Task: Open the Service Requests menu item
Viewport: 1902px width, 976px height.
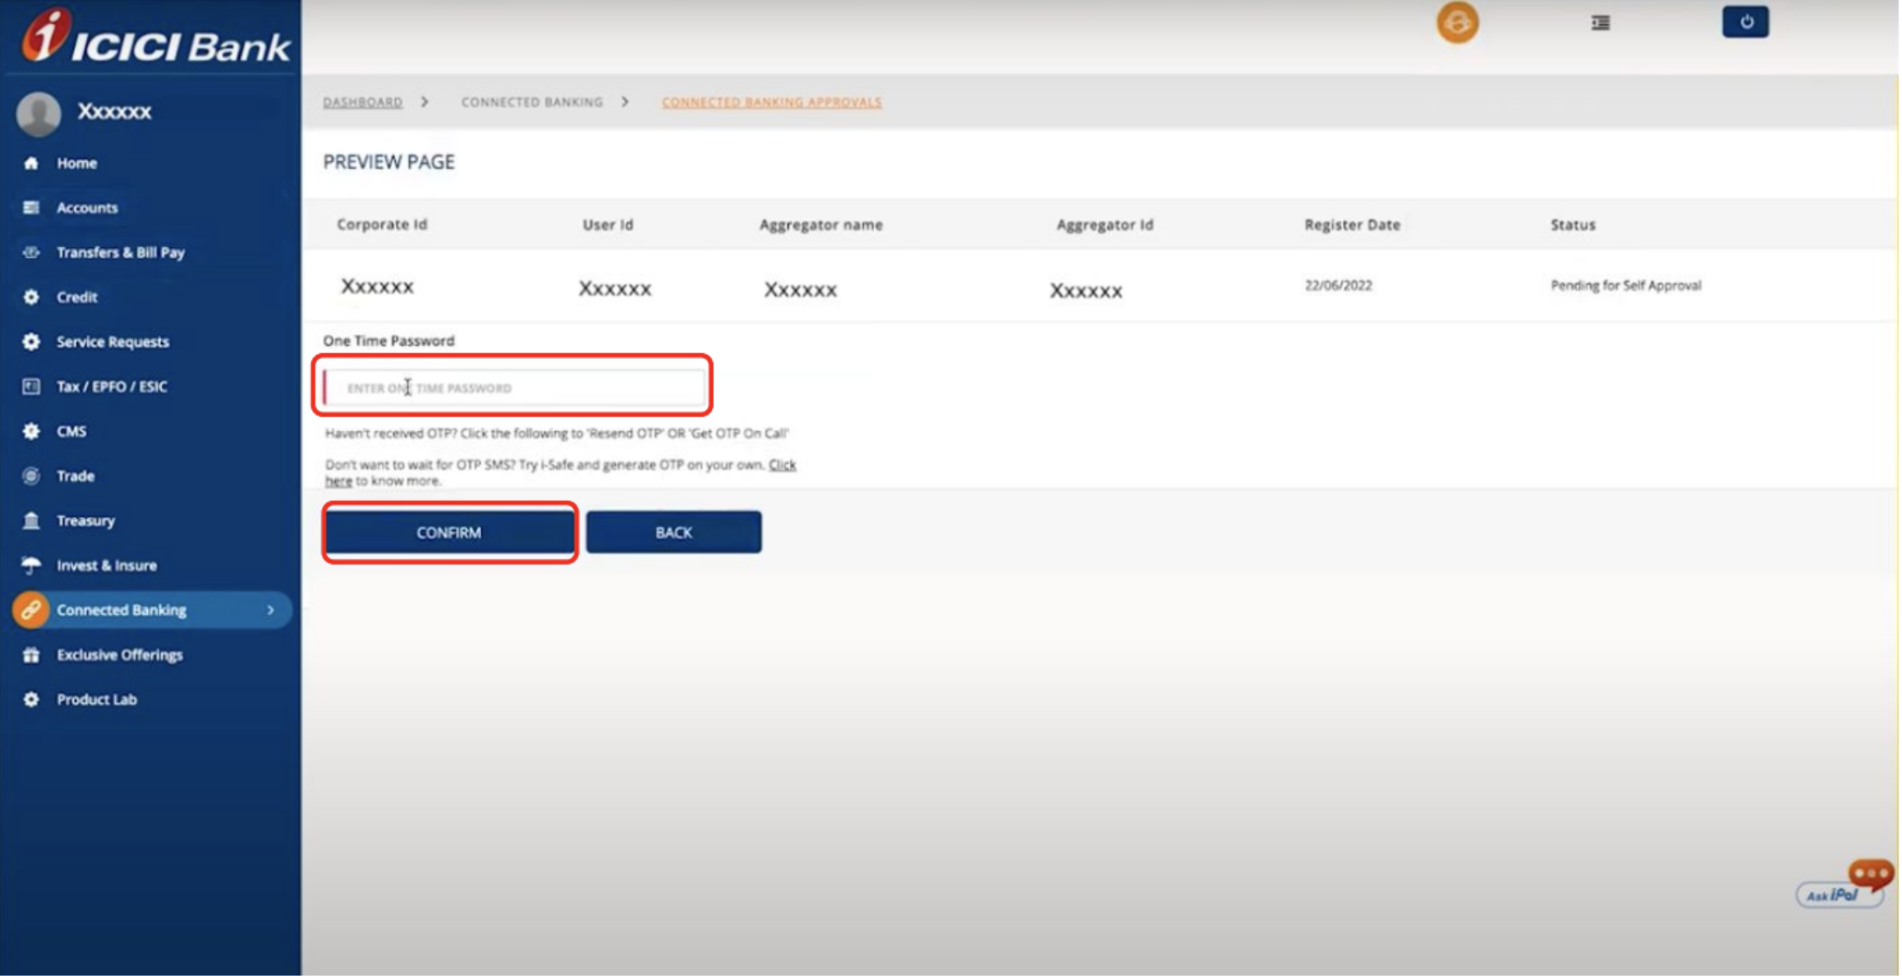Action: [x=113, y=342]
